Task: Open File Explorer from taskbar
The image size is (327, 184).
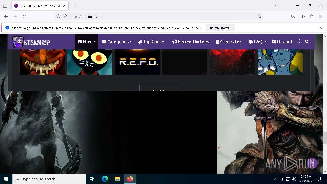Action: [118, 179]
